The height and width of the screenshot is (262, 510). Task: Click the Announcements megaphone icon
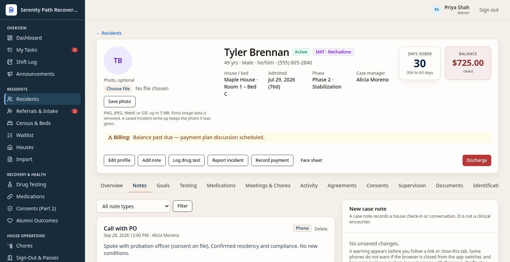tap(10, 74)
